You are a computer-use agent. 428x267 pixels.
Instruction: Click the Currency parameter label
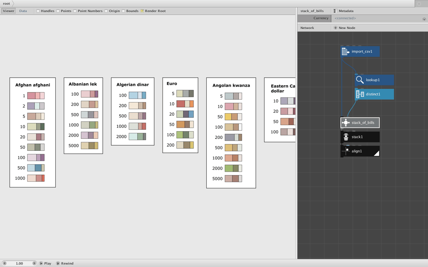(x=321, y=18)
